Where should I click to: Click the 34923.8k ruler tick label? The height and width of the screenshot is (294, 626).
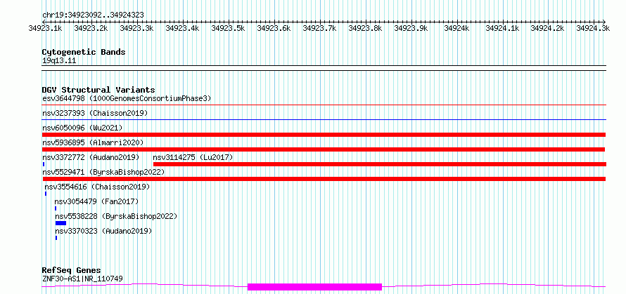(365, 28)
